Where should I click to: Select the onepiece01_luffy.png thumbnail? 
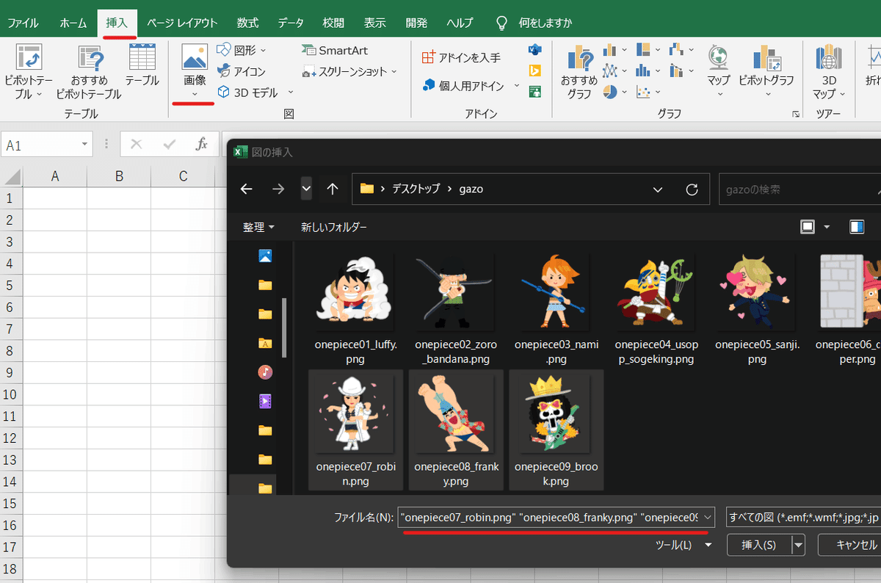coord(356,294)
